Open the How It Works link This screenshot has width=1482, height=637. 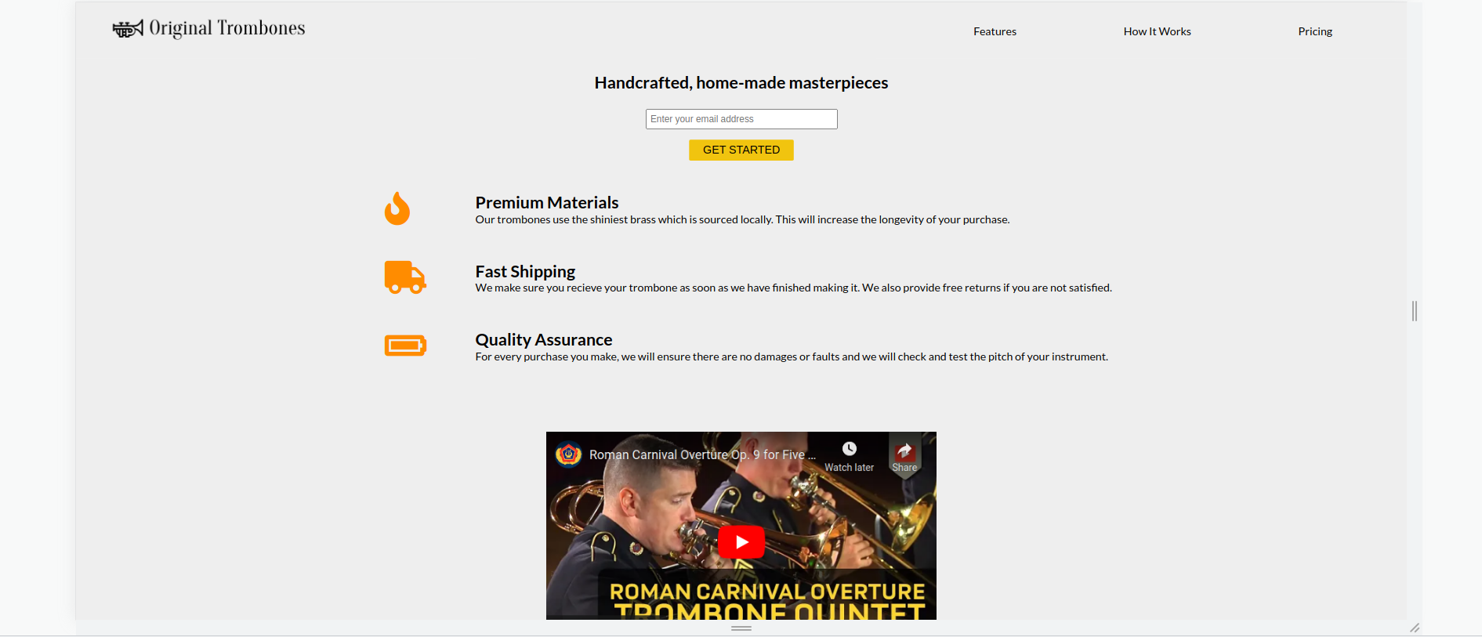tap(1157, 31)
